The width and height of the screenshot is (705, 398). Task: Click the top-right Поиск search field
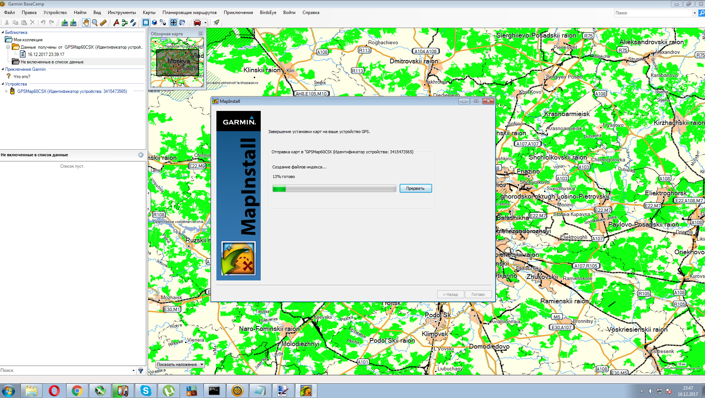tap(653, 13)
